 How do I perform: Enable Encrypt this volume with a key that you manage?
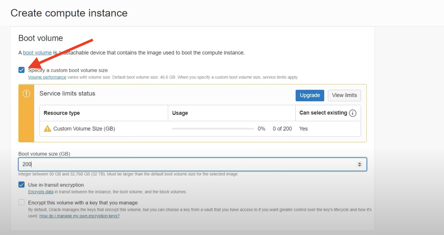pos(21,202)
